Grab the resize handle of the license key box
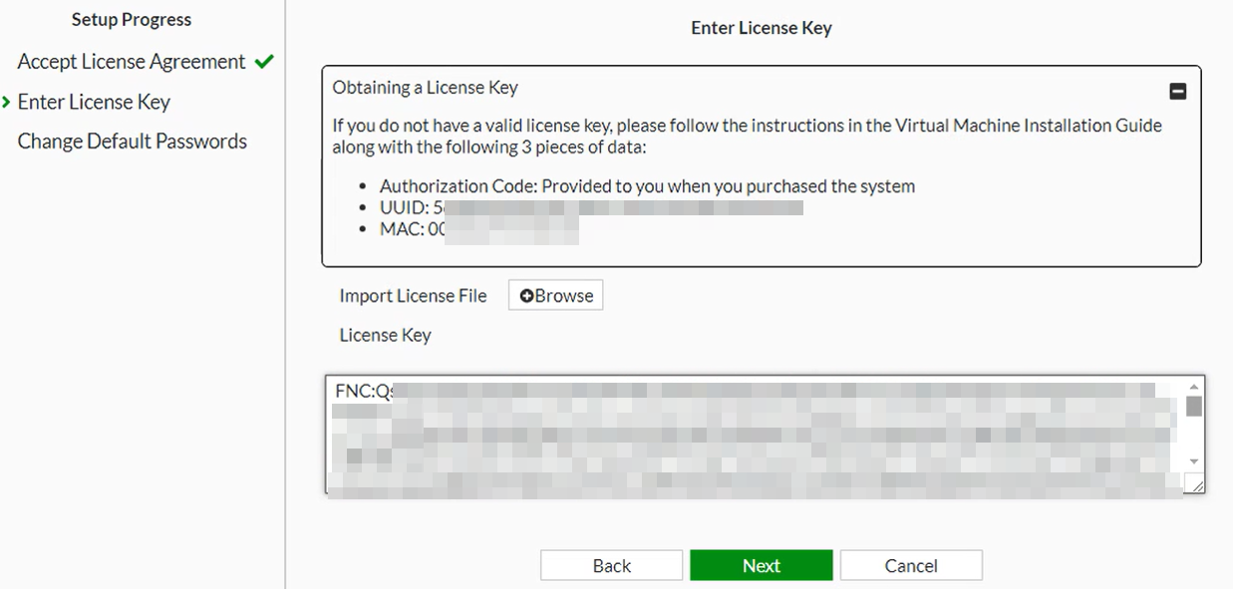This screenshot has height=602, width=1233. coord(1194,484)
